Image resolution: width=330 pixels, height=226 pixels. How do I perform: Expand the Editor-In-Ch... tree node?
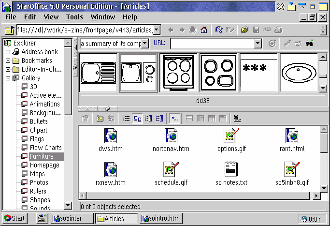(x=8, y=69)
